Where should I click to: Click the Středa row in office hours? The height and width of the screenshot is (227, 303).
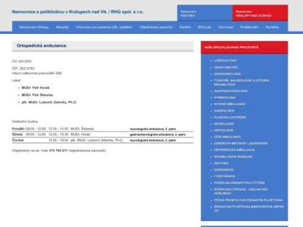(102, 134)
